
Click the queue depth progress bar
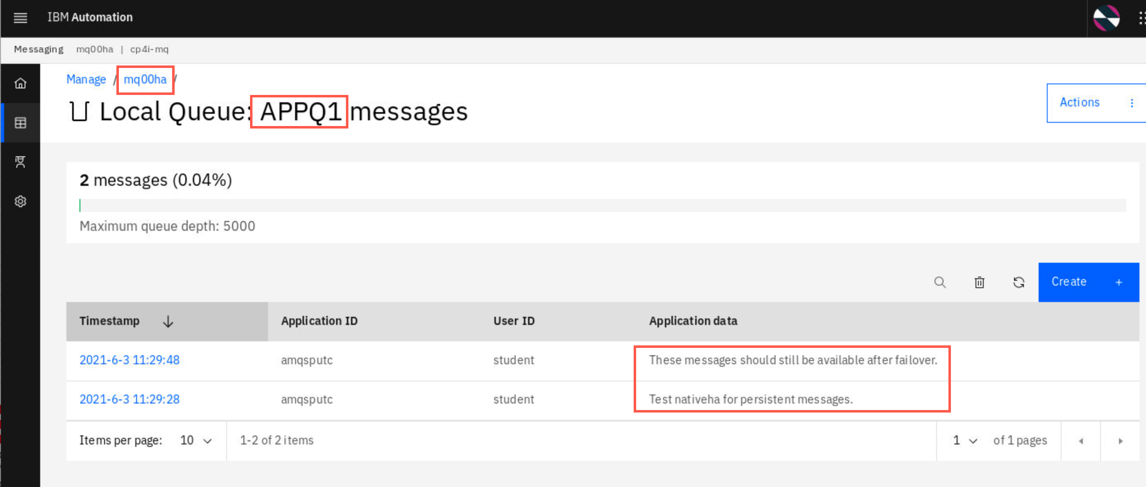tap(603, 205)
